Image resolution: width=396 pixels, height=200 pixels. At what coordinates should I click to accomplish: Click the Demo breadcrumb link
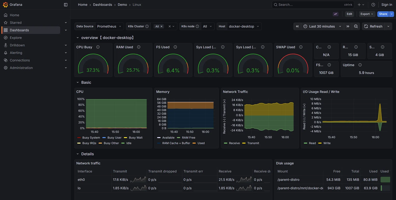[122, 5]
